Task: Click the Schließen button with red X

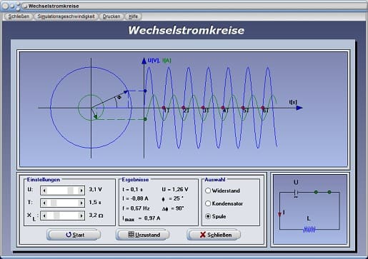Action: pyautogui.click(x=214, y=235)
